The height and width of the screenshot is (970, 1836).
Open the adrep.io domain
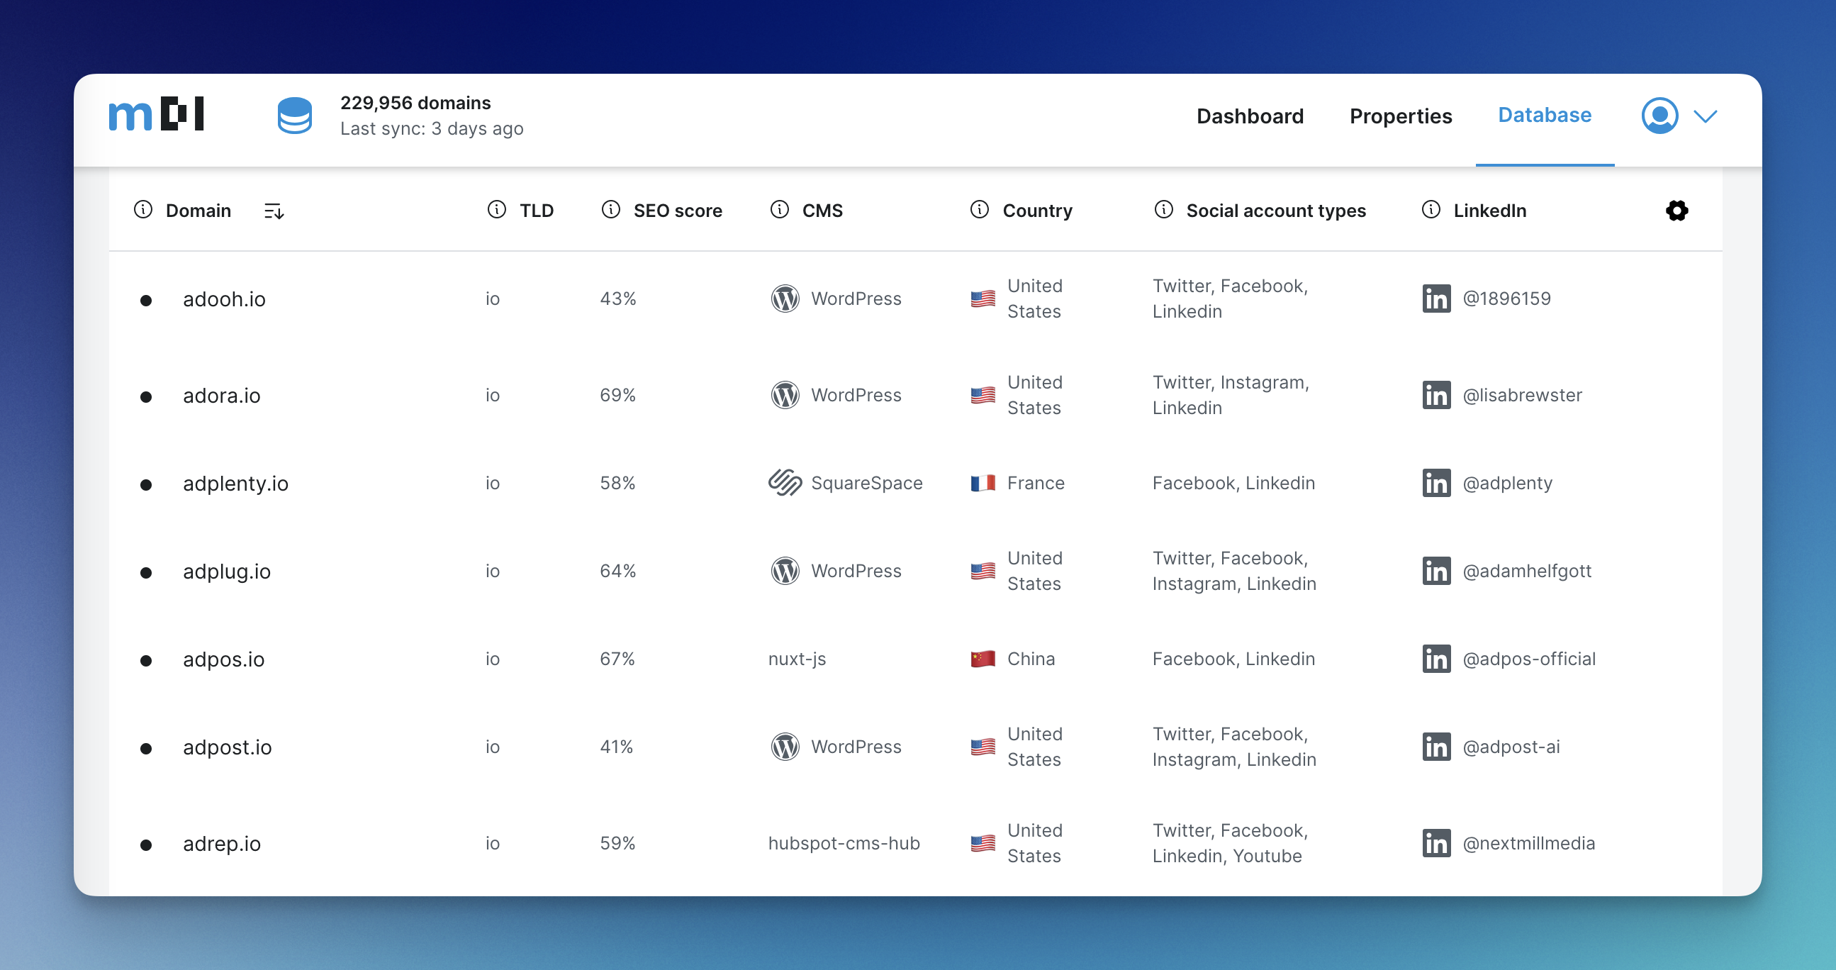(222, 844)
